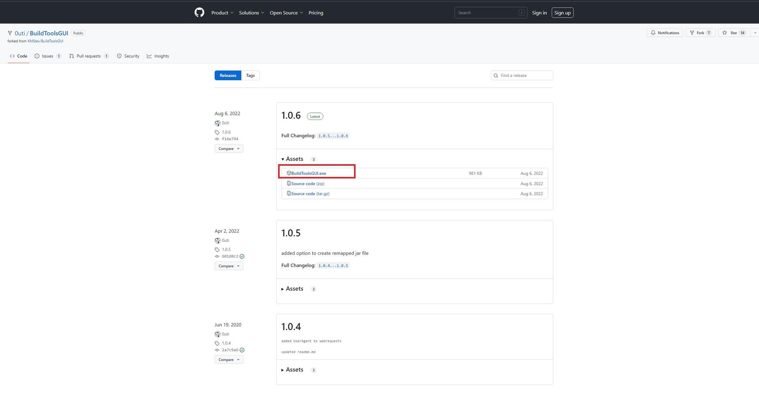Viewport: 759px width, 393px height.
Task: Open star list dropdown arrow
Action: tap(755, 33)
